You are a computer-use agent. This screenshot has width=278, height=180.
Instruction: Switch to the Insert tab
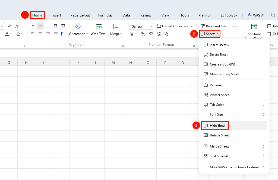tap(57, 15)
